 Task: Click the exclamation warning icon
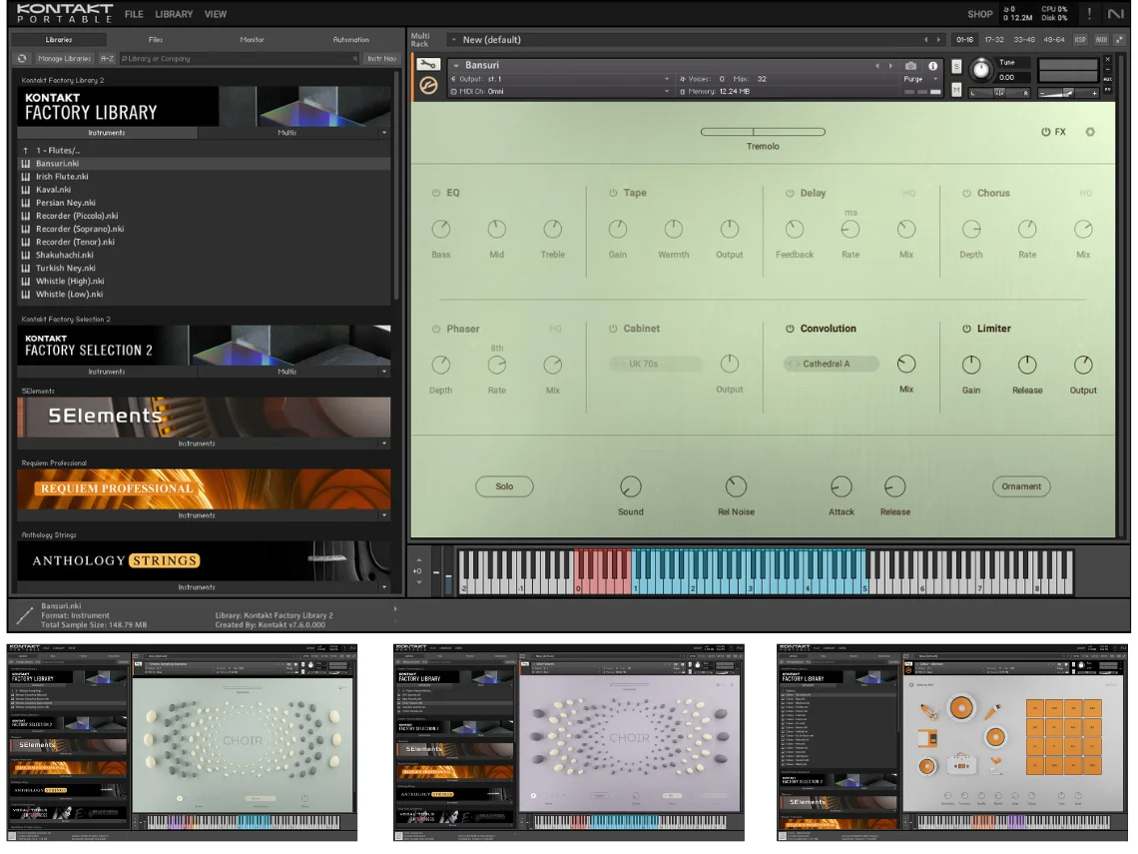(1089, 14)
